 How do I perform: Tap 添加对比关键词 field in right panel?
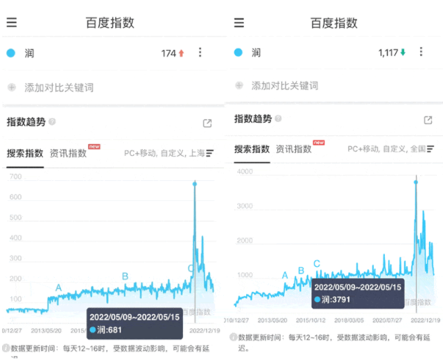click(285, 85)
